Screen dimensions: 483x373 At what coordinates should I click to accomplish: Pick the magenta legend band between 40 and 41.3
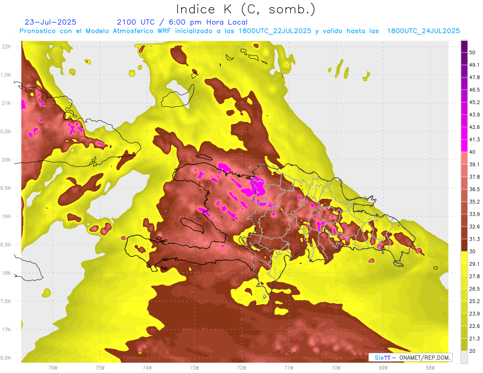pos(464,146)
